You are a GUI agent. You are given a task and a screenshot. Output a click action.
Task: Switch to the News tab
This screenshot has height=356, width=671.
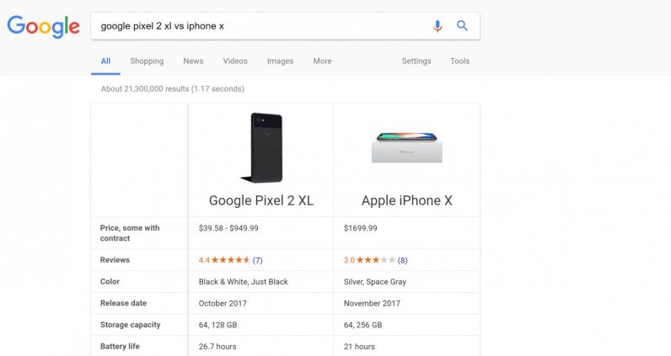point(193,61)
